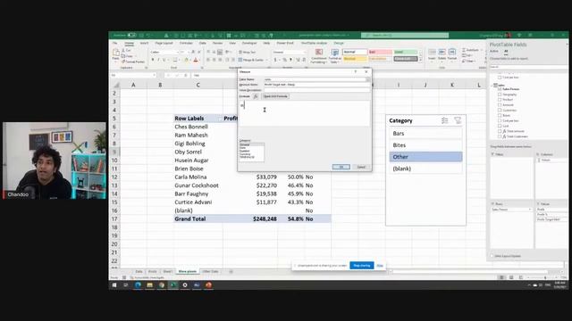Switch to the Formulas ribbon tab
Image resolution: width=572 pixels, height=321 pixels.
[186, 43]
